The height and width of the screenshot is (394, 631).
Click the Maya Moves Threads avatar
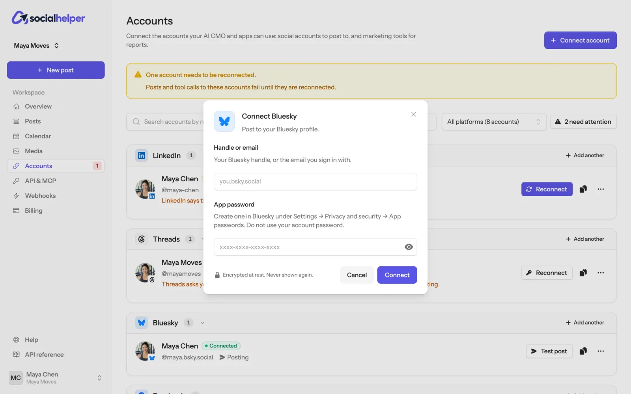pos(145,273)
